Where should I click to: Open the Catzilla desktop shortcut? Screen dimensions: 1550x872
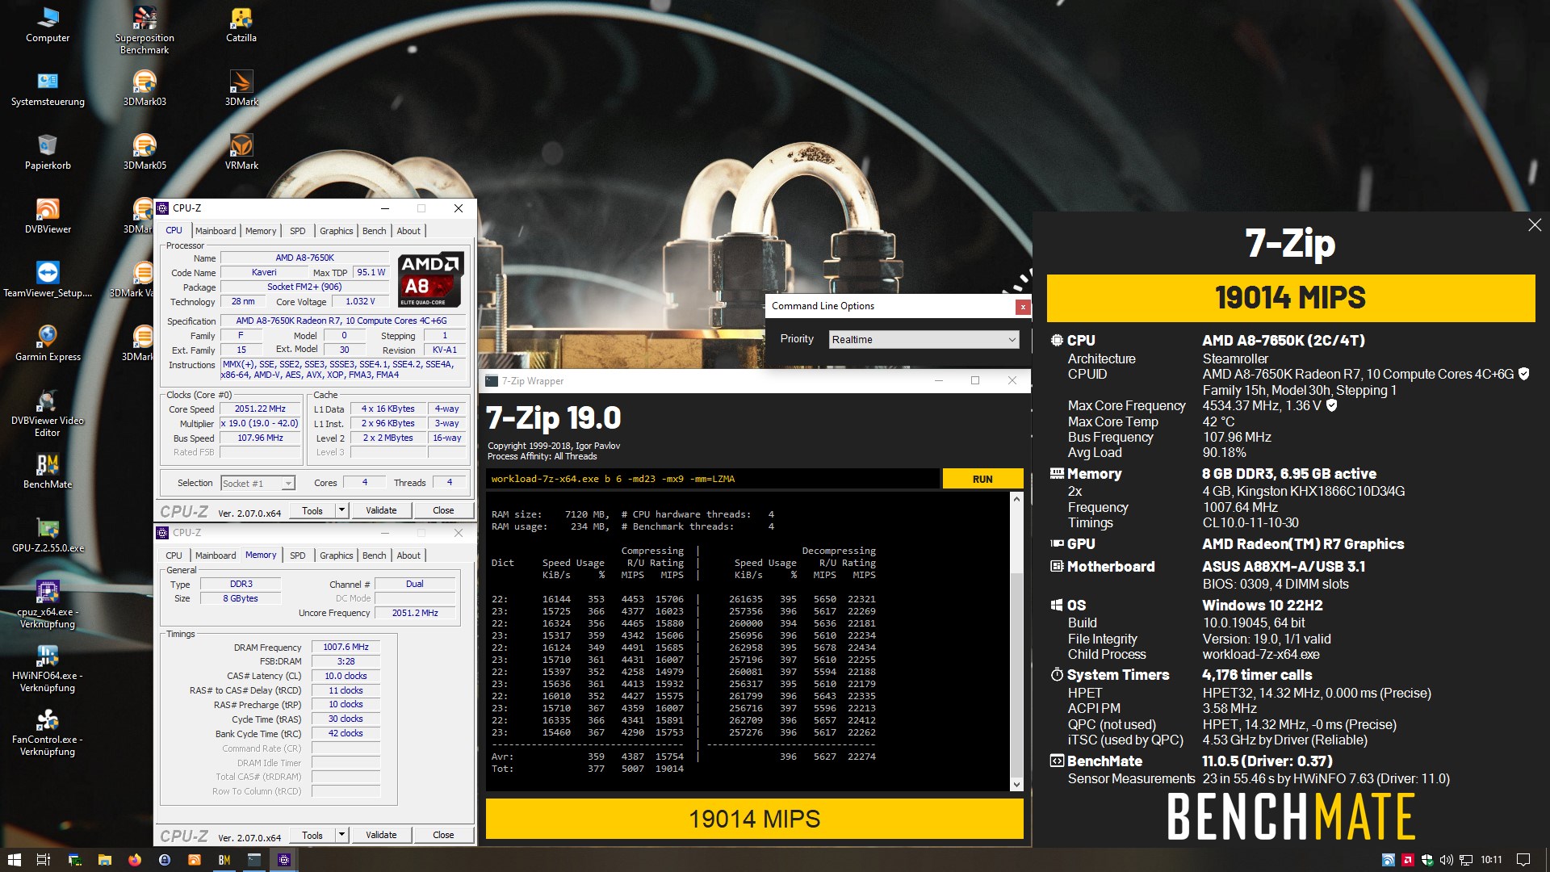pos(241,24)
